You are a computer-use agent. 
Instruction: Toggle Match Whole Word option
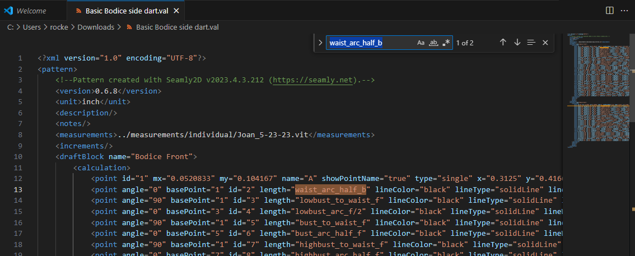click(x=433, y=43)
